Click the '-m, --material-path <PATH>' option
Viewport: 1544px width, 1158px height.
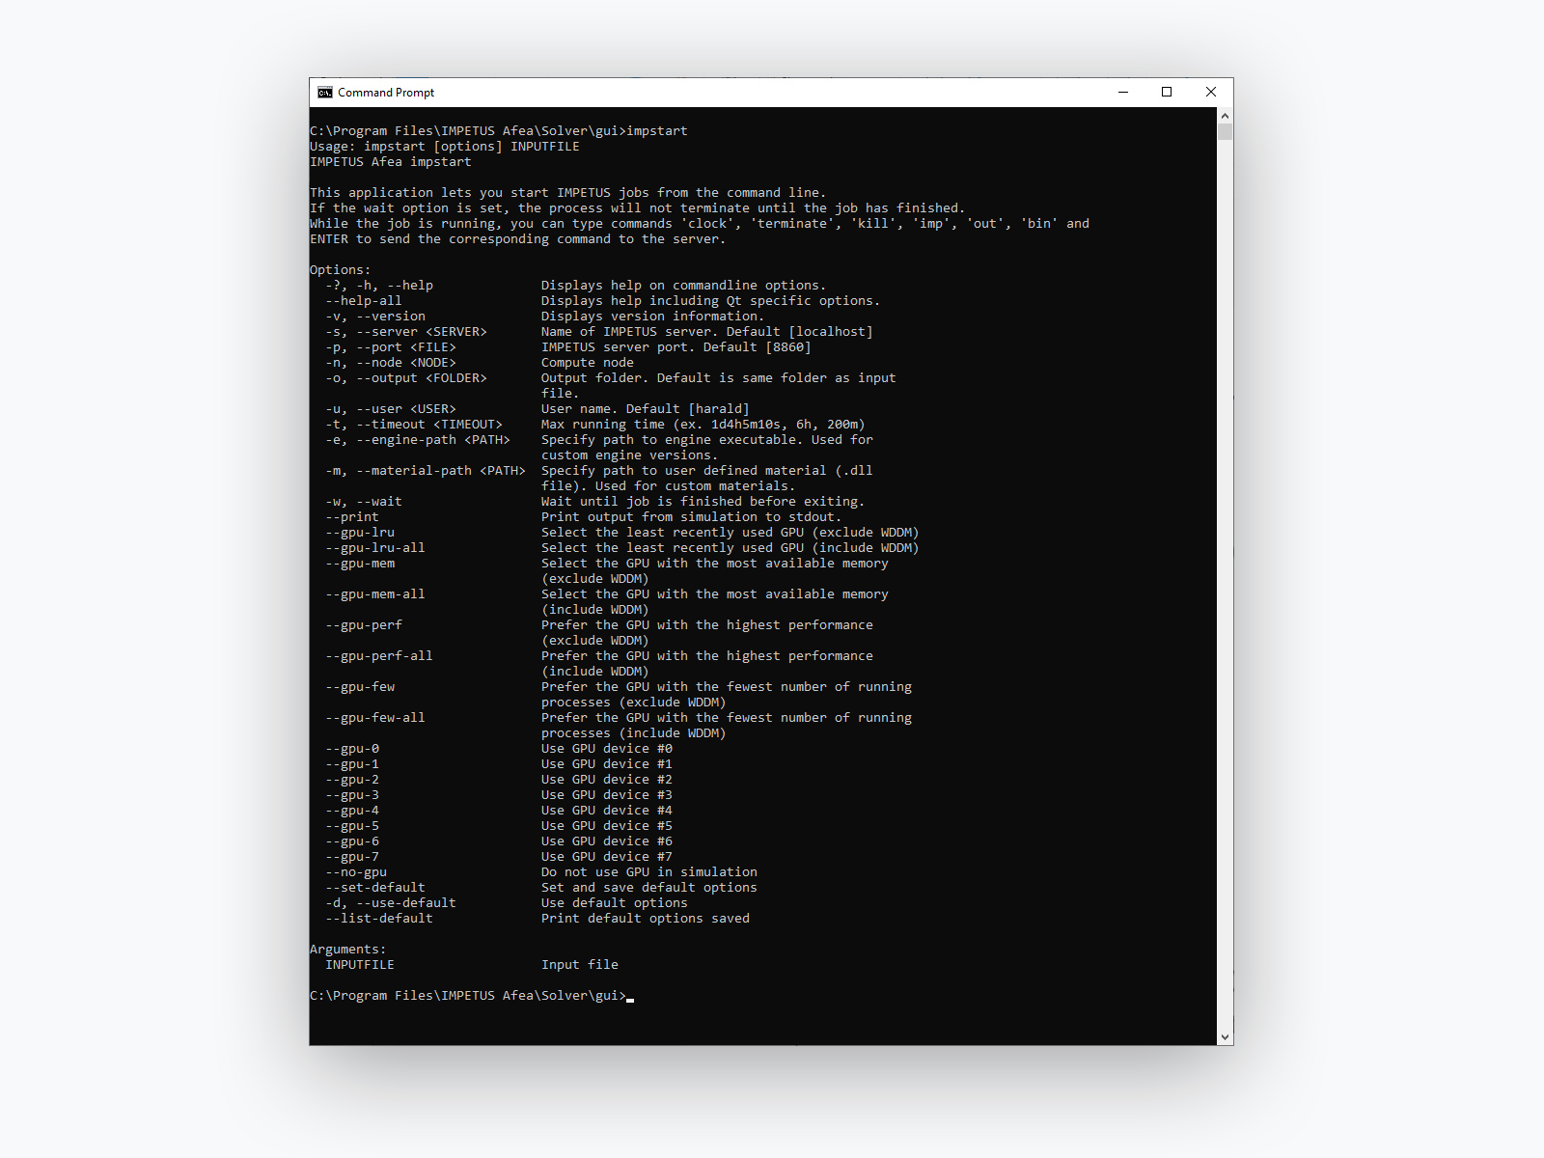[x=426, y=471]
